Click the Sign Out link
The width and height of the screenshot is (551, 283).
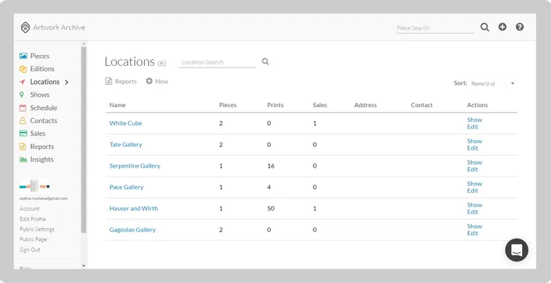30,250
